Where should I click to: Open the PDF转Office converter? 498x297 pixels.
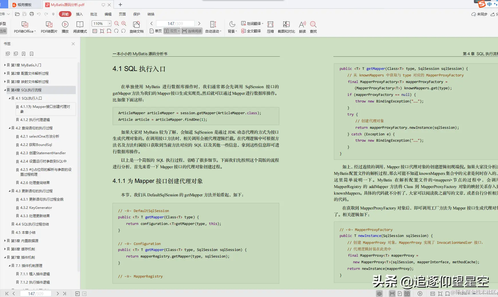point(25,27)
